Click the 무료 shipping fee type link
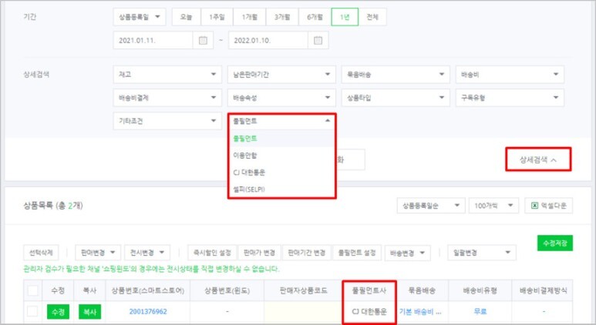The height and width of the screenshot is (325, 596). (x=480, y=311)
